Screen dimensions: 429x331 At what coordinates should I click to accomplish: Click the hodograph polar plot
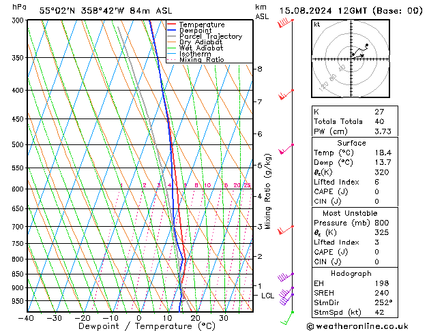pyautogui.click(x=351, y=59)
